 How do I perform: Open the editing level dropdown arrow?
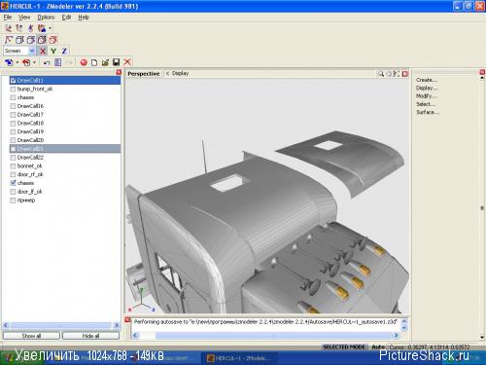(50, 28)
